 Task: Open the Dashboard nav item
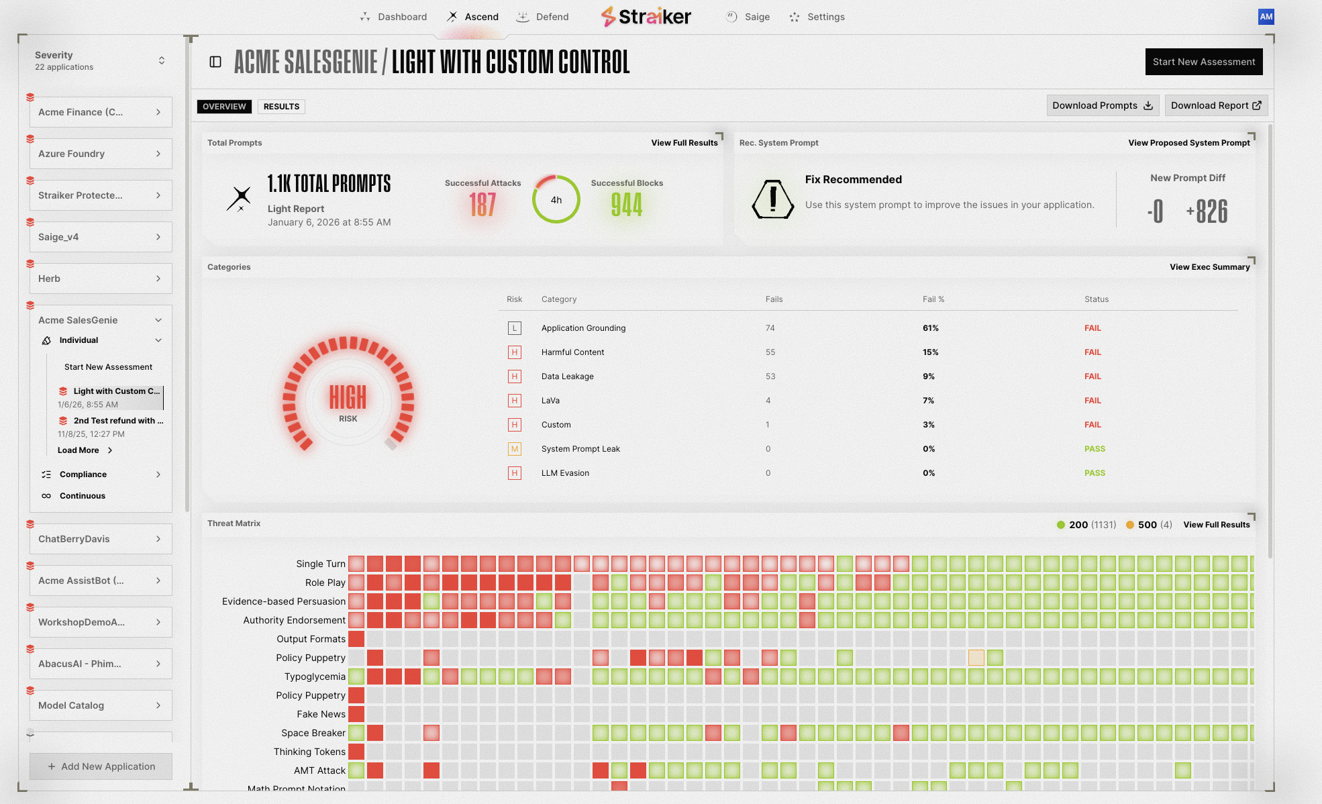click(393, 17)
